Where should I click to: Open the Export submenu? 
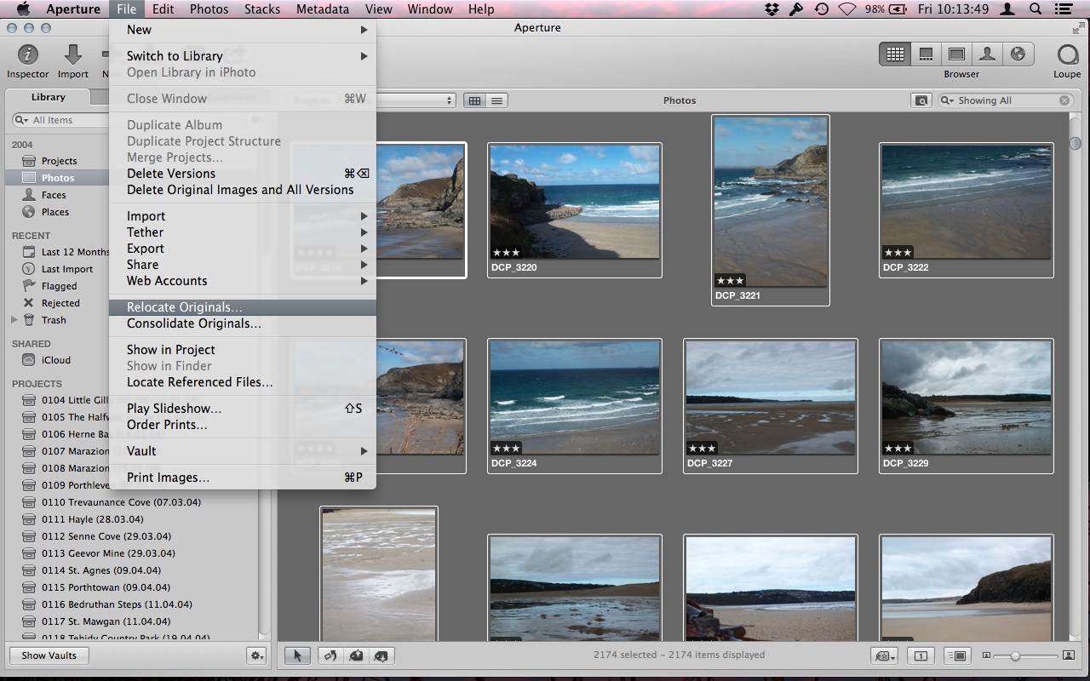(243, 249)
